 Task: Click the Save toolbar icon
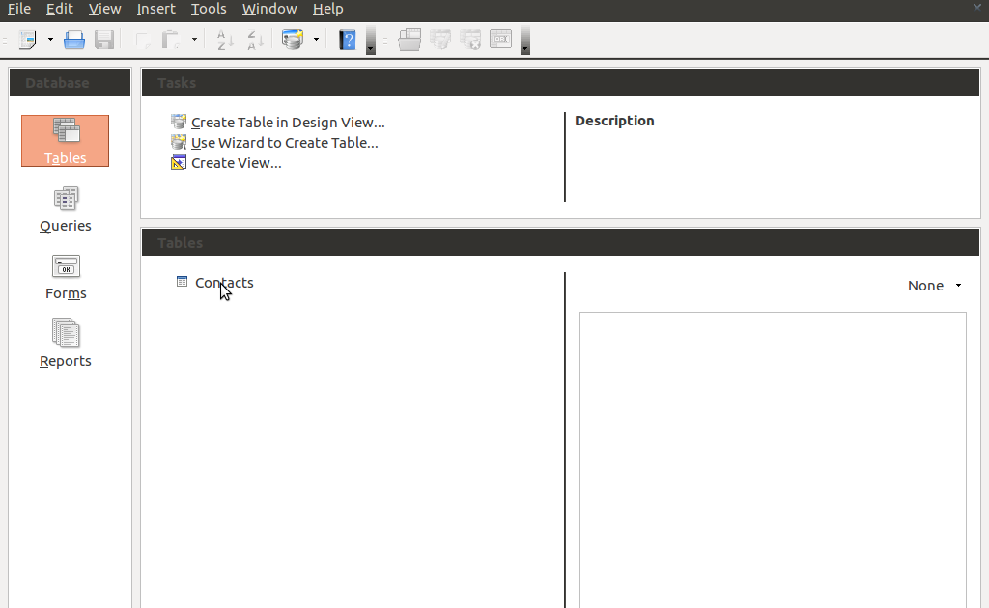pos(104,40)
